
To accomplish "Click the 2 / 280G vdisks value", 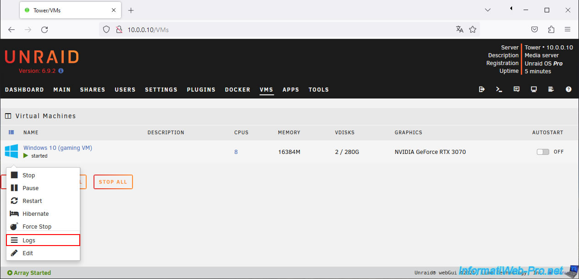I will (347, 152).
